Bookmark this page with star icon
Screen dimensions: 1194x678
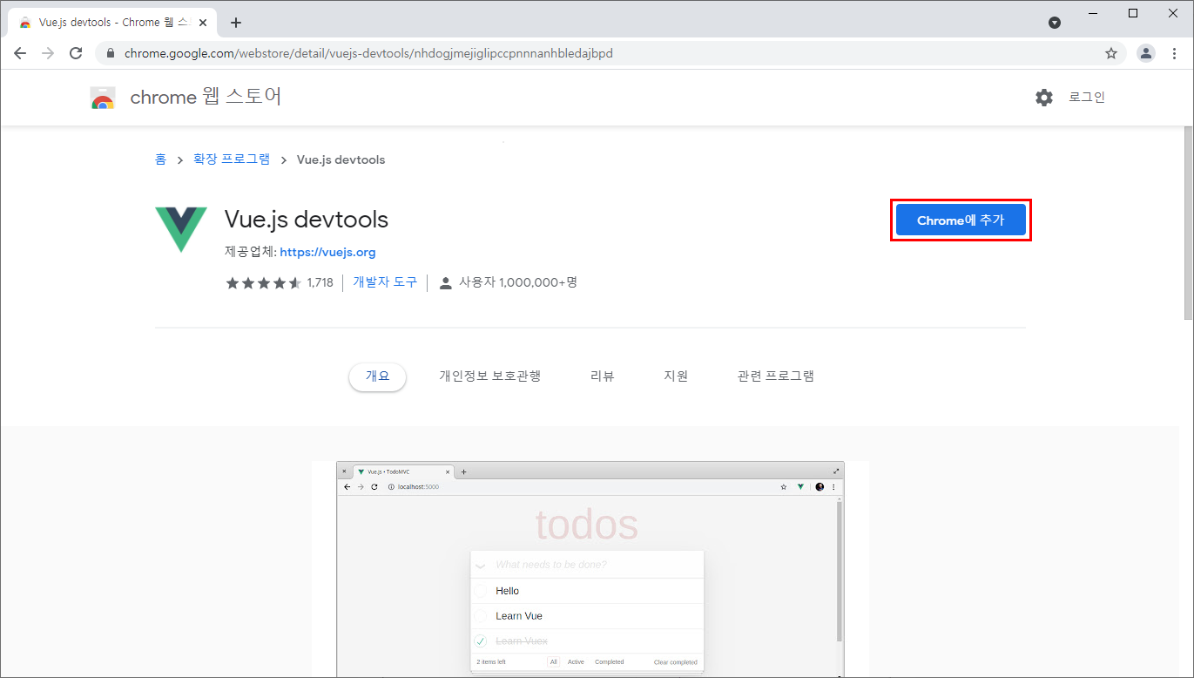pyautogui.click(x=1111, y=53)
